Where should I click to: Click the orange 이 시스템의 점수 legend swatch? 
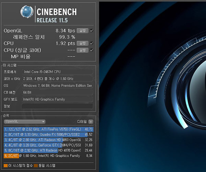pos(5,165)
